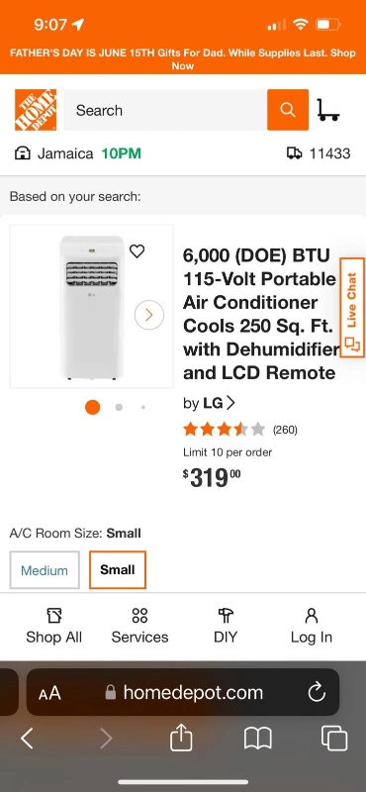Viewport: 366px width, 792px height.
Task: Open the Live Chat side tab
Action: point(352,307)
